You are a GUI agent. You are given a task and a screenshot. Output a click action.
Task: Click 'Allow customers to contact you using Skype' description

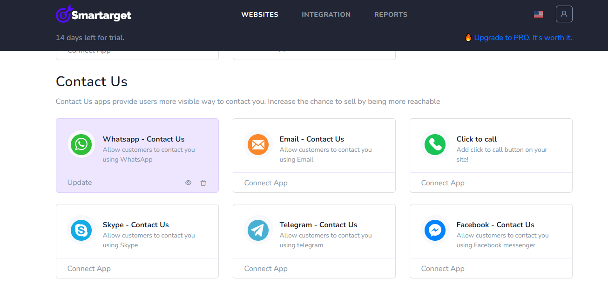tap(149, 240)
